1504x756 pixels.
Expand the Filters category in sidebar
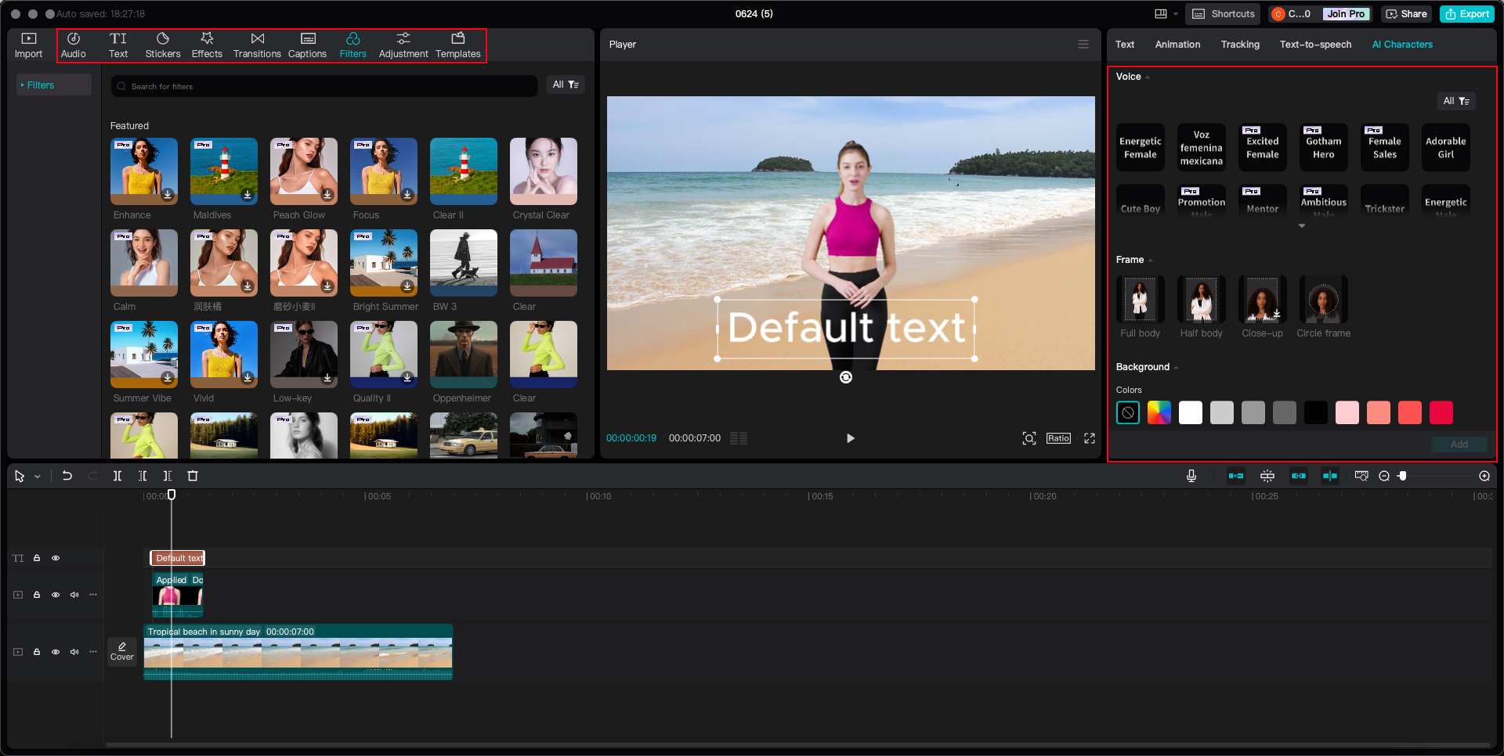tap(54, 85)
